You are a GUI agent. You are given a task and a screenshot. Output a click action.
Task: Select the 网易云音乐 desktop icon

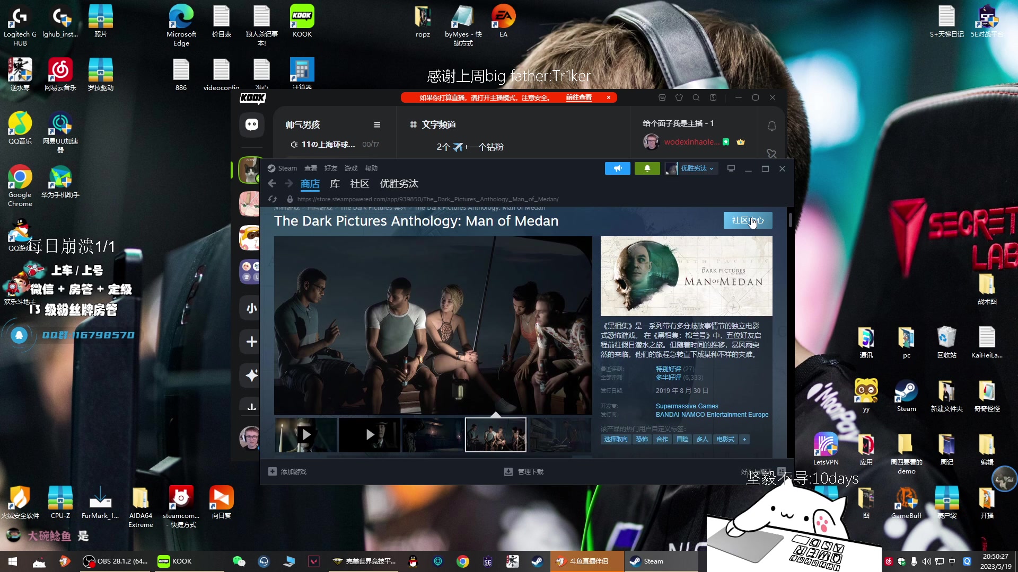point(60,75)
